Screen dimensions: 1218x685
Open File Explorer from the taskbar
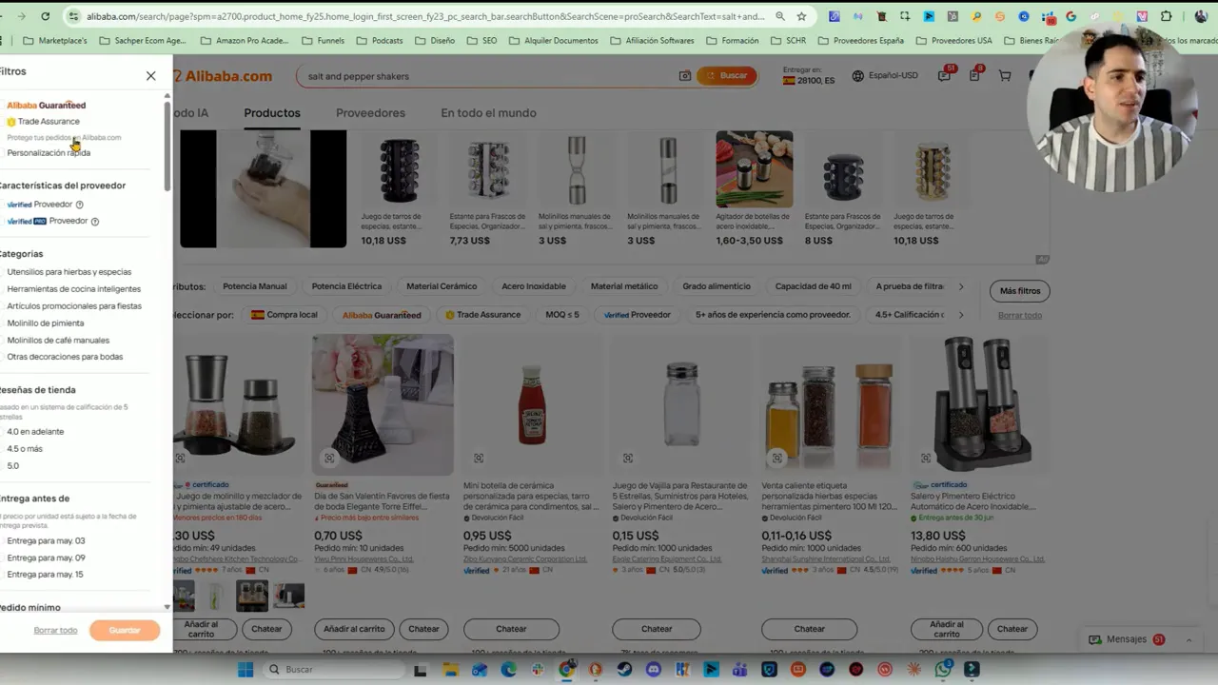(450, 670)
